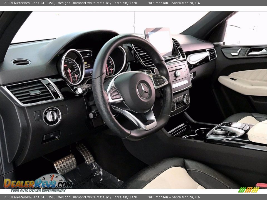Click the headlight rotary switch

tap(52, 116)
